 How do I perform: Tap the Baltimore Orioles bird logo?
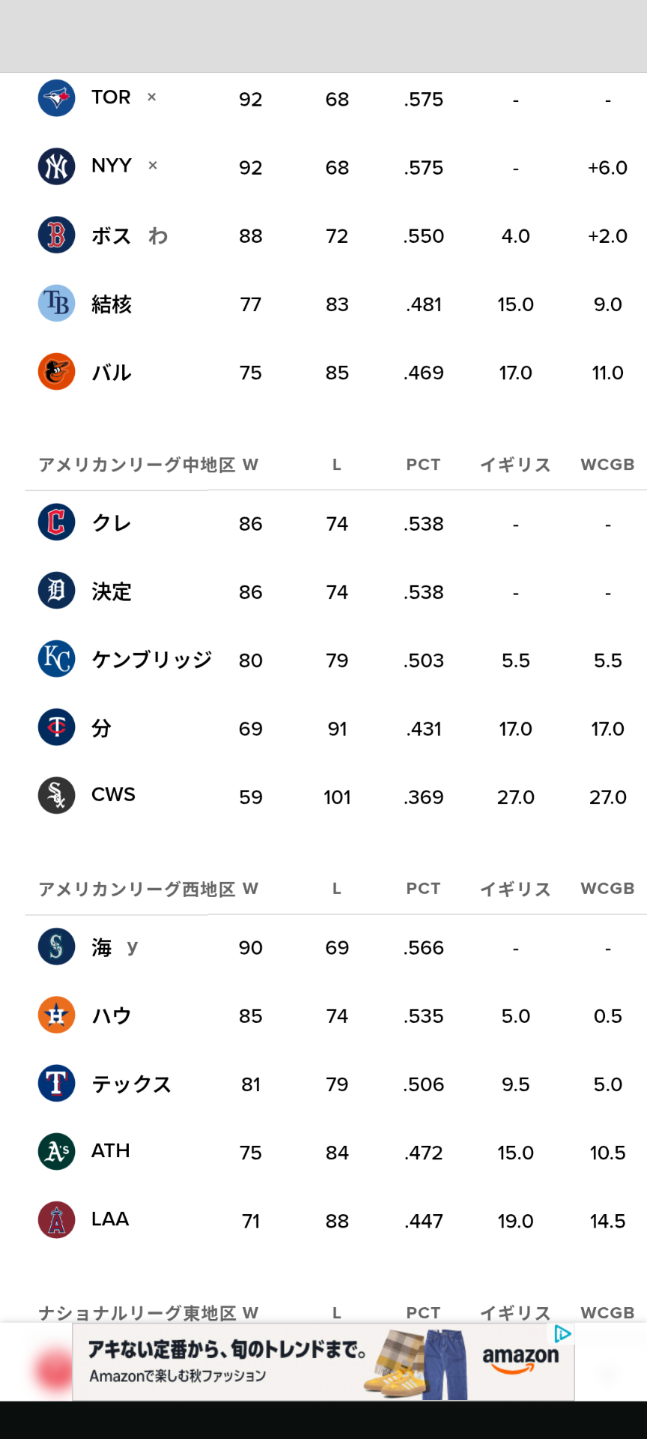point(56,372)
